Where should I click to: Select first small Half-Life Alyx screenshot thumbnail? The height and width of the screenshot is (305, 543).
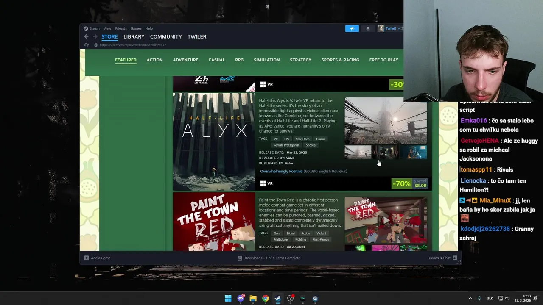point(358,152)
